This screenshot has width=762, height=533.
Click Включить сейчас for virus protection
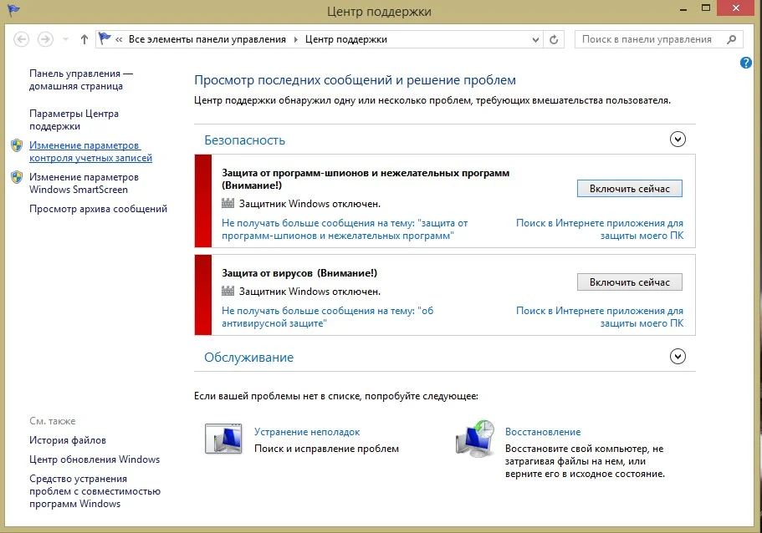629,282
